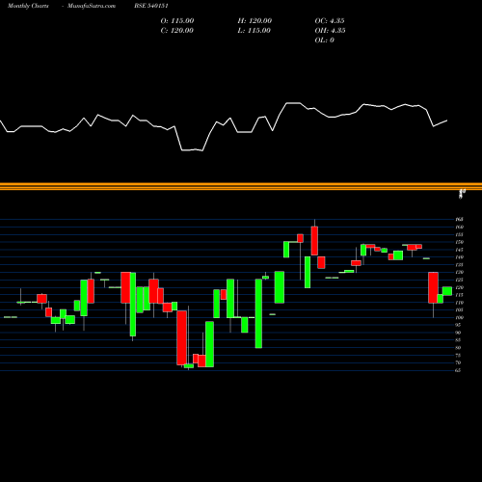Click the 105 price axis label
Viewport: 482px width, 482px height.
point(459,310)
